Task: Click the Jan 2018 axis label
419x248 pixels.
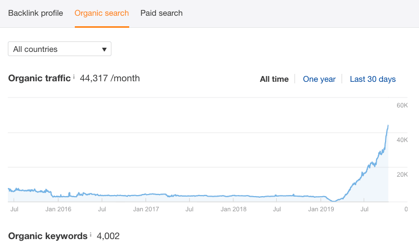Action: 233,209
